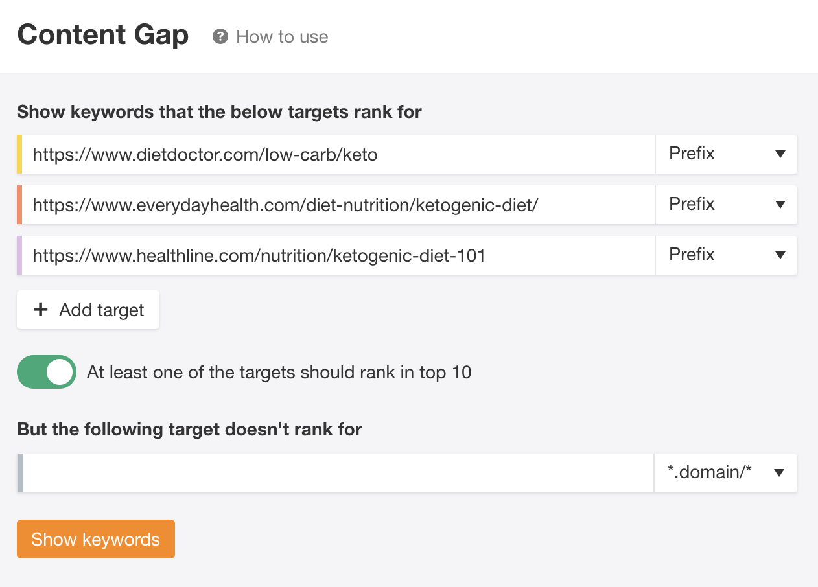Open the How to use guide
The height and width of the screenshot is (587, 818).
click(281, 37)
